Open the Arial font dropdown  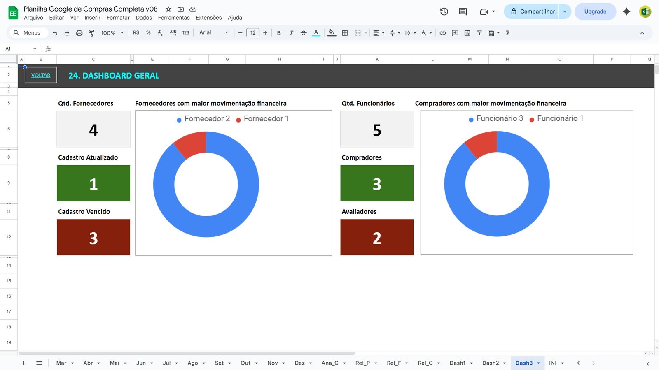tap(212, 32)
